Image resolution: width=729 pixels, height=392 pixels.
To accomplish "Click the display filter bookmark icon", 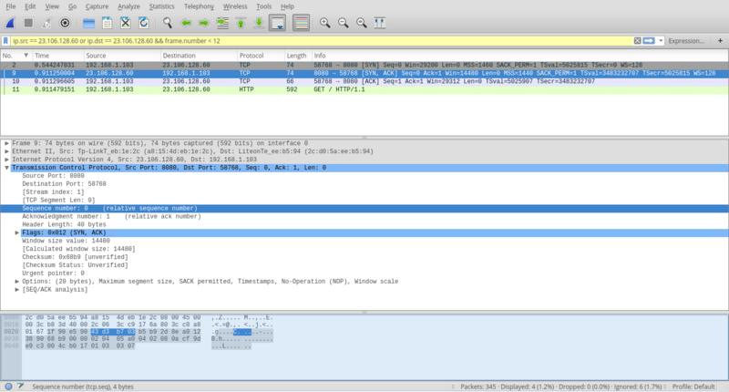I will (x=7, y=41).
